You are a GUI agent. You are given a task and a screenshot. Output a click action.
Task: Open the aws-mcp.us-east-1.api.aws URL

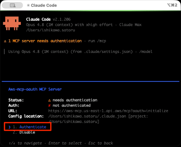[x=108, y=111]
